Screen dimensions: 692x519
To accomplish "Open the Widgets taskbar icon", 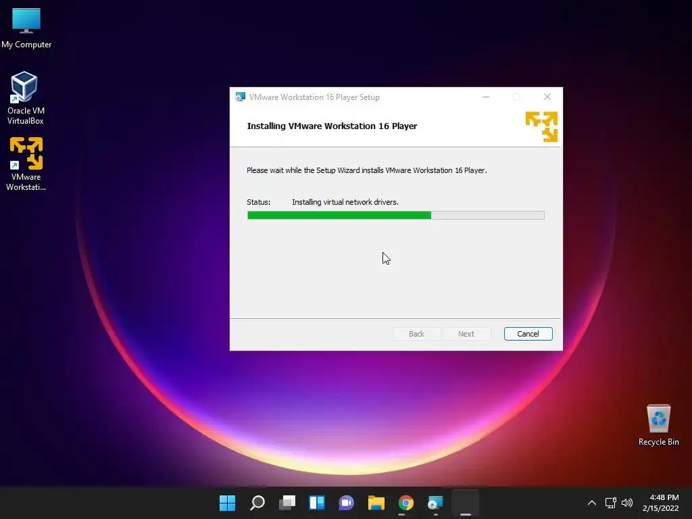I will pyautogui.click(x=317, y=503).
